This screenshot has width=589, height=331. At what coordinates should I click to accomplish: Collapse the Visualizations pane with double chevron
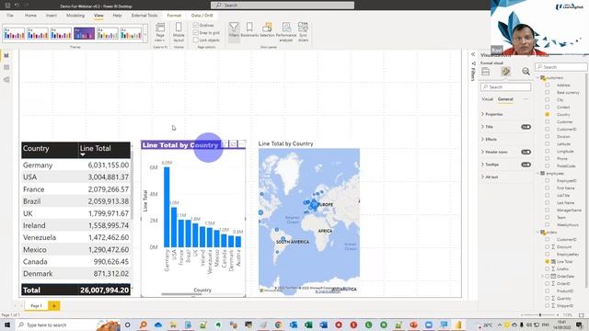(473, 55)
